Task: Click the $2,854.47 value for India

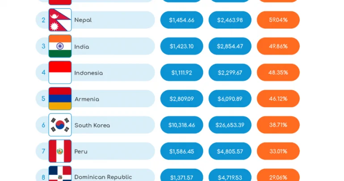Action: point(230,46)
